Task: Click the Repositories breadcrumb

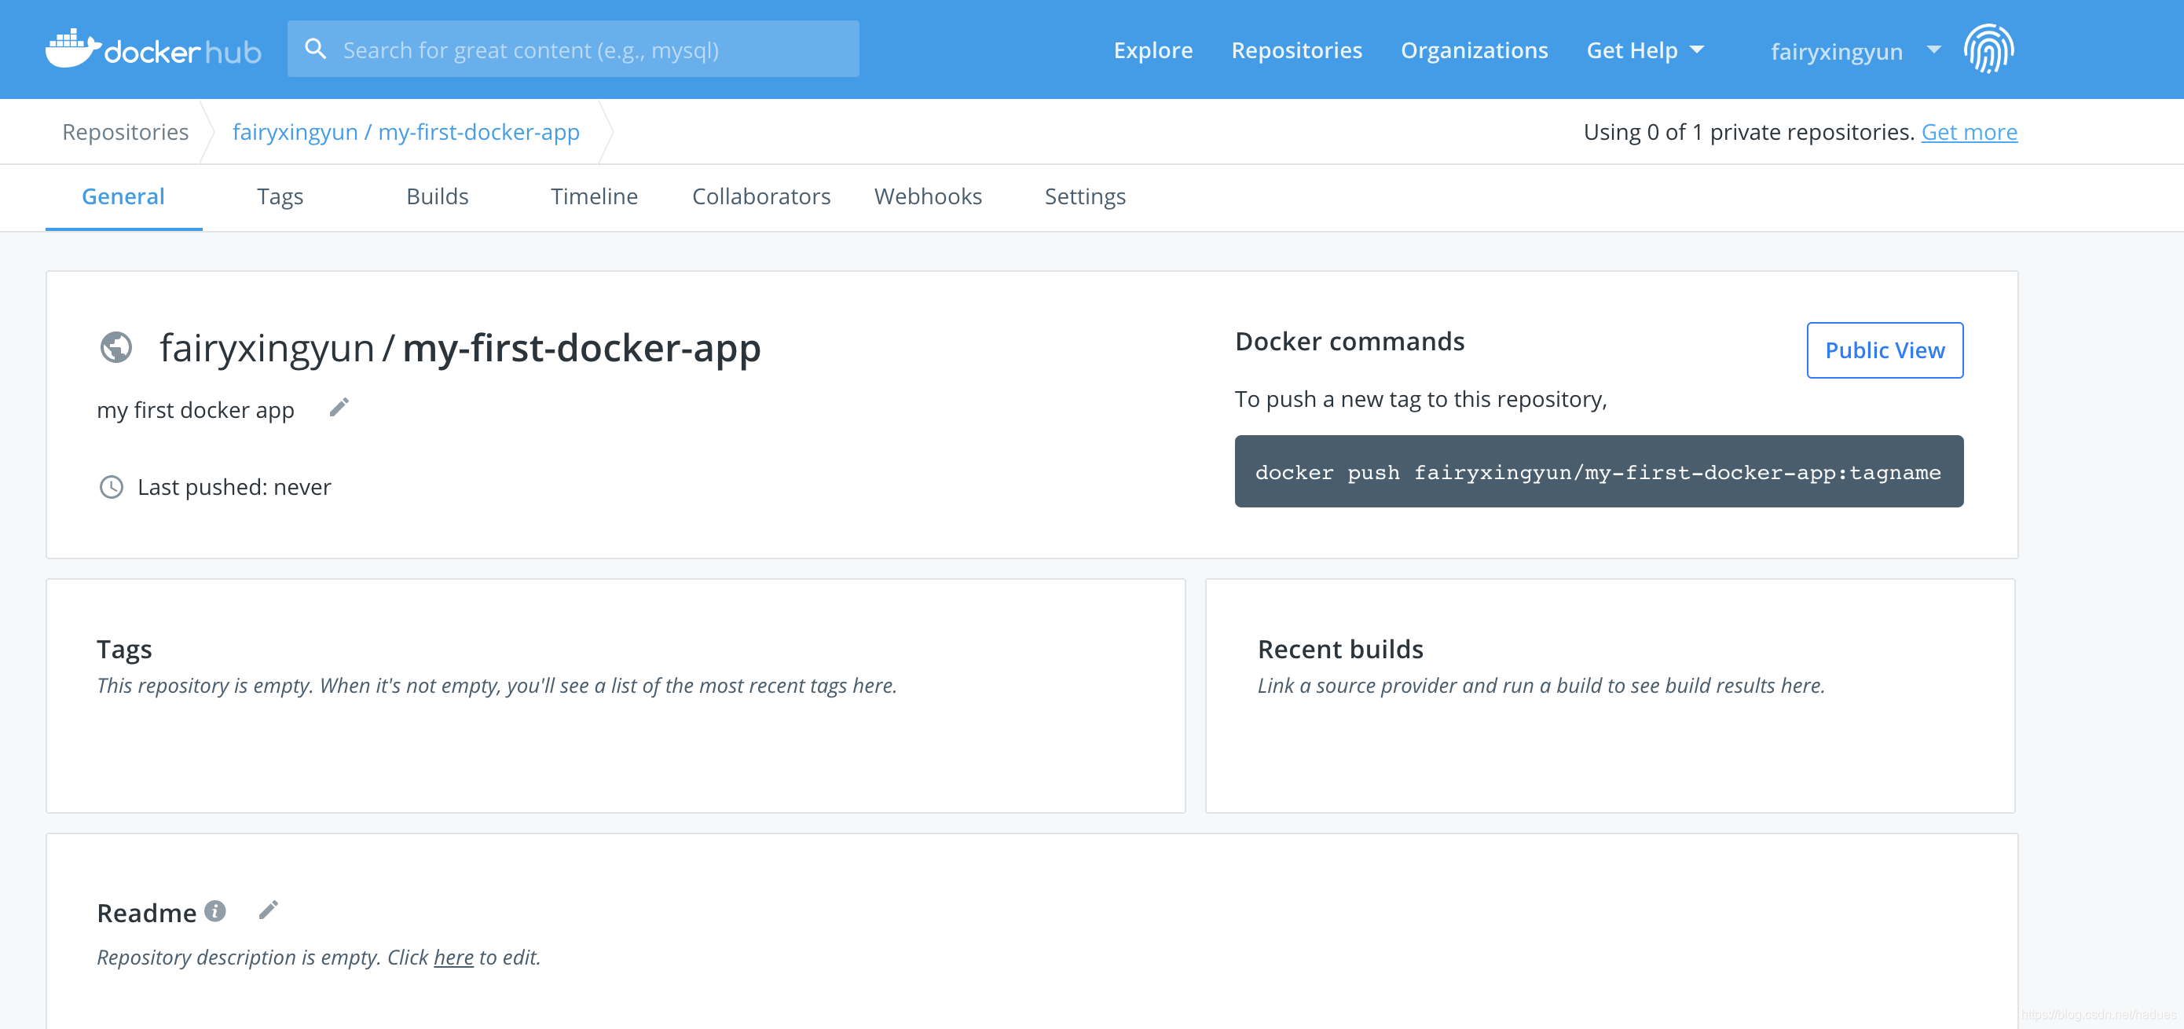Action: (x=126, y=132)
